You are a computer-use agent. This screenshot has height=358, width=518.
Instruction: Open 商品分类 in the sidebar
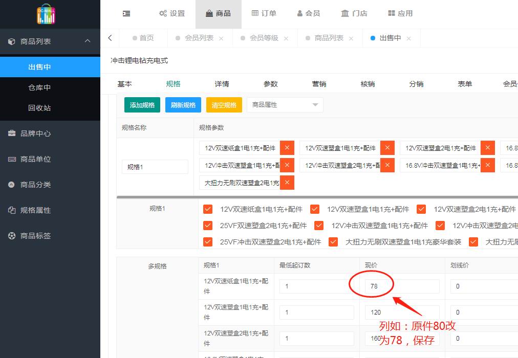pyautogui.click(x=50, y=185)
